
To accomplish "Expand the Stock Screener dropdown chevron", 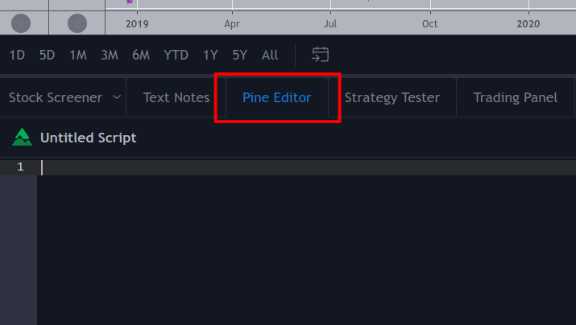I will (117, 97).
